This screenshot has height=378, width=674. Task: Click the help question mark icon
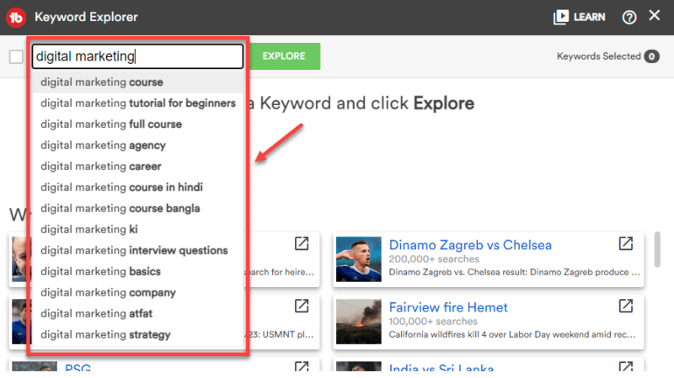[x=629, y=17]
